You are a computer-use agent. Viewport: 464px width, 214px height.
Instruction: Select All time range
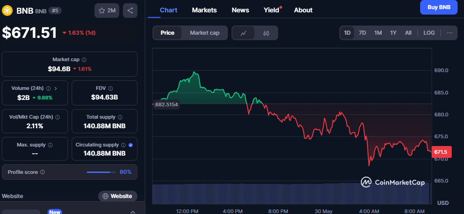click(x=408, y=33)
